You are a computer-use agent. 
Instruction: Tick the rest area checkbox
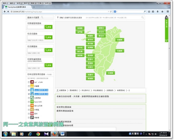[x=29, y=110]
